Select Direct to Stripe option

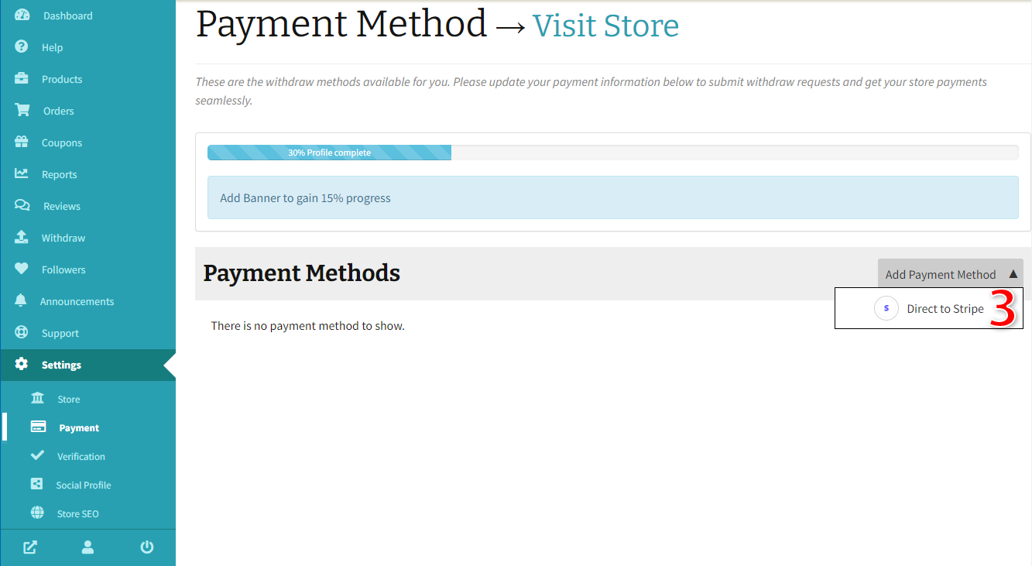945,309
